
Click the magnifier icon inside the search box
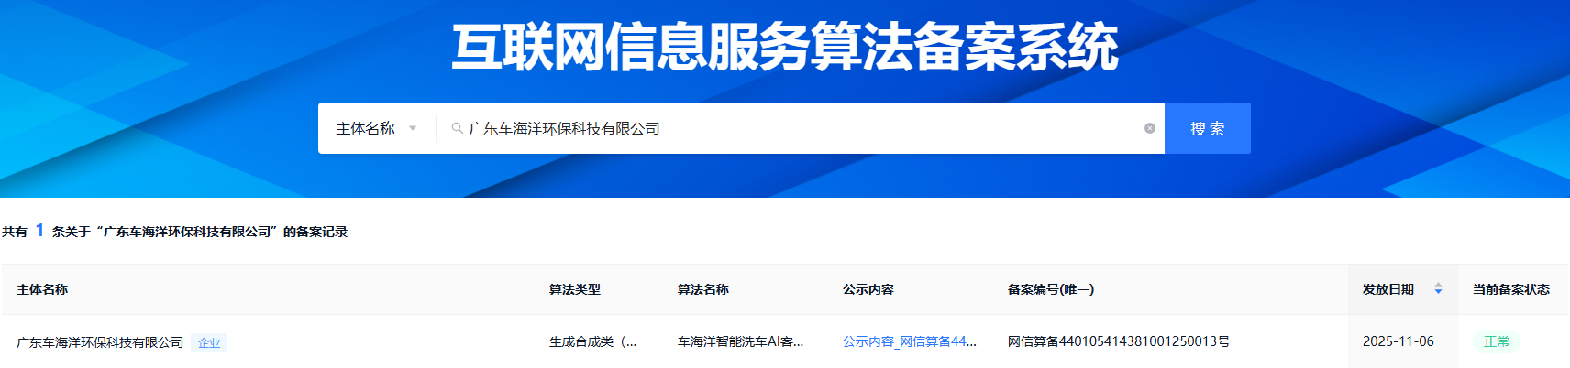(457, 128)
